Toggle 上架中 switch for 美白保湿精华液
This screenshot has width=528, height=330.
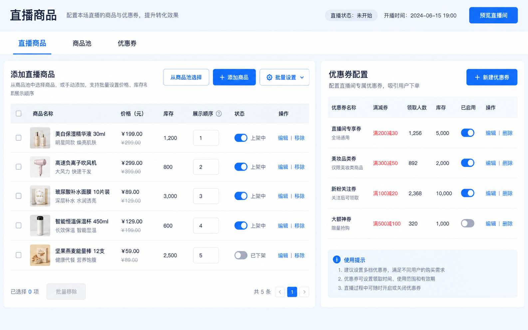[x=241, y=138]
